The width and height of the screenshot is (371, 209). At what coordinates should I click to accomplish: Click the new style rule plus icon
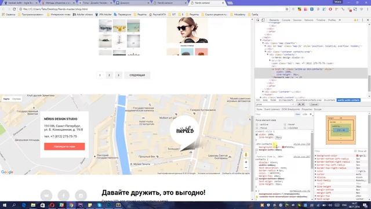click(x=311, y=114)
